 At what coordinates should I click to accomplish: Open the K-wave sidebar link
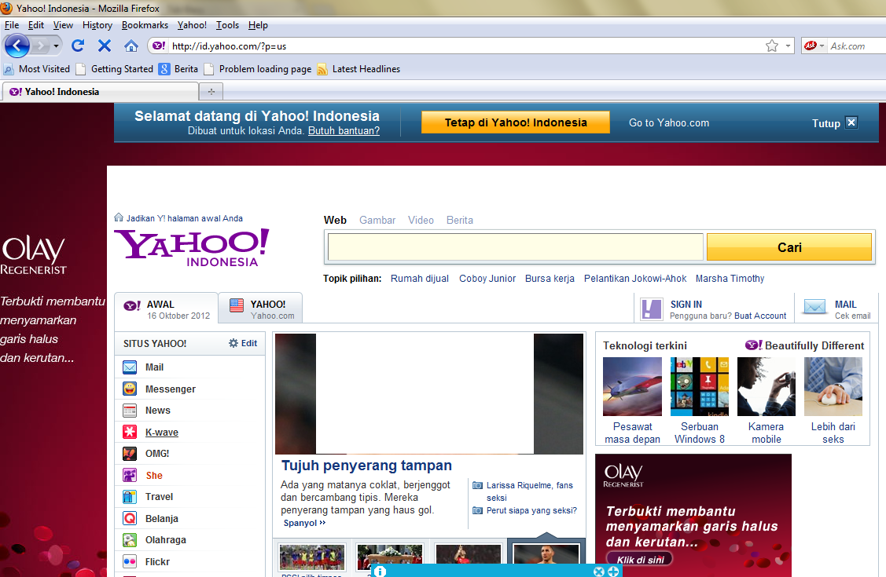click(162, 432)
